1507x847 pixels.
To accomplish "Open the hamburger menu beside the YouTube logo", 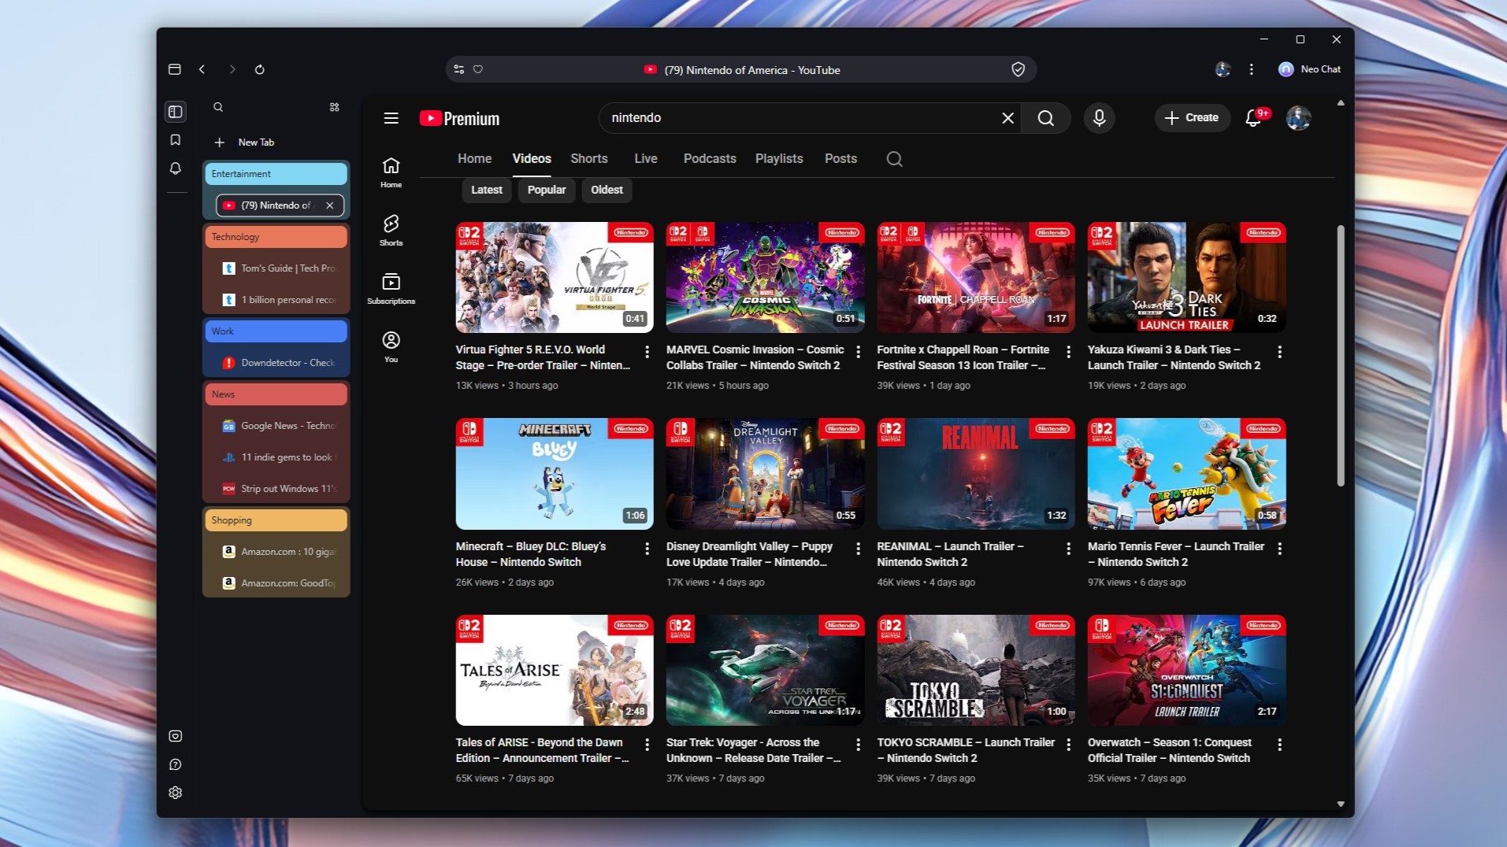I will coord(391,118).
